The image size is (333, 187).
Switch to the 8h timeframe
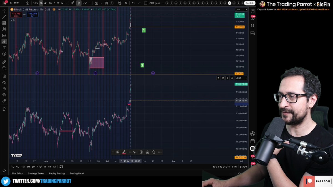pyautogui.click(x=50, y=3)
